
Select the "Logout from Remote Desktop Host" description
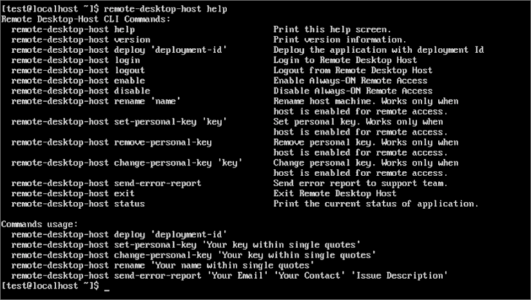click(352, 71)
